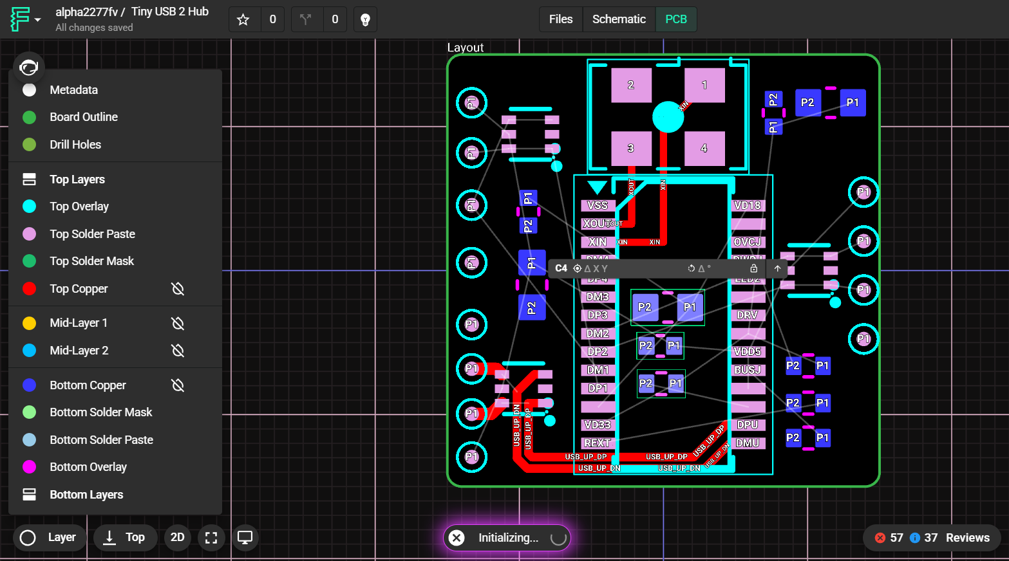The image size is (1009, 561).
Task: Click the Layout label above the board
Action: [465, 48]
